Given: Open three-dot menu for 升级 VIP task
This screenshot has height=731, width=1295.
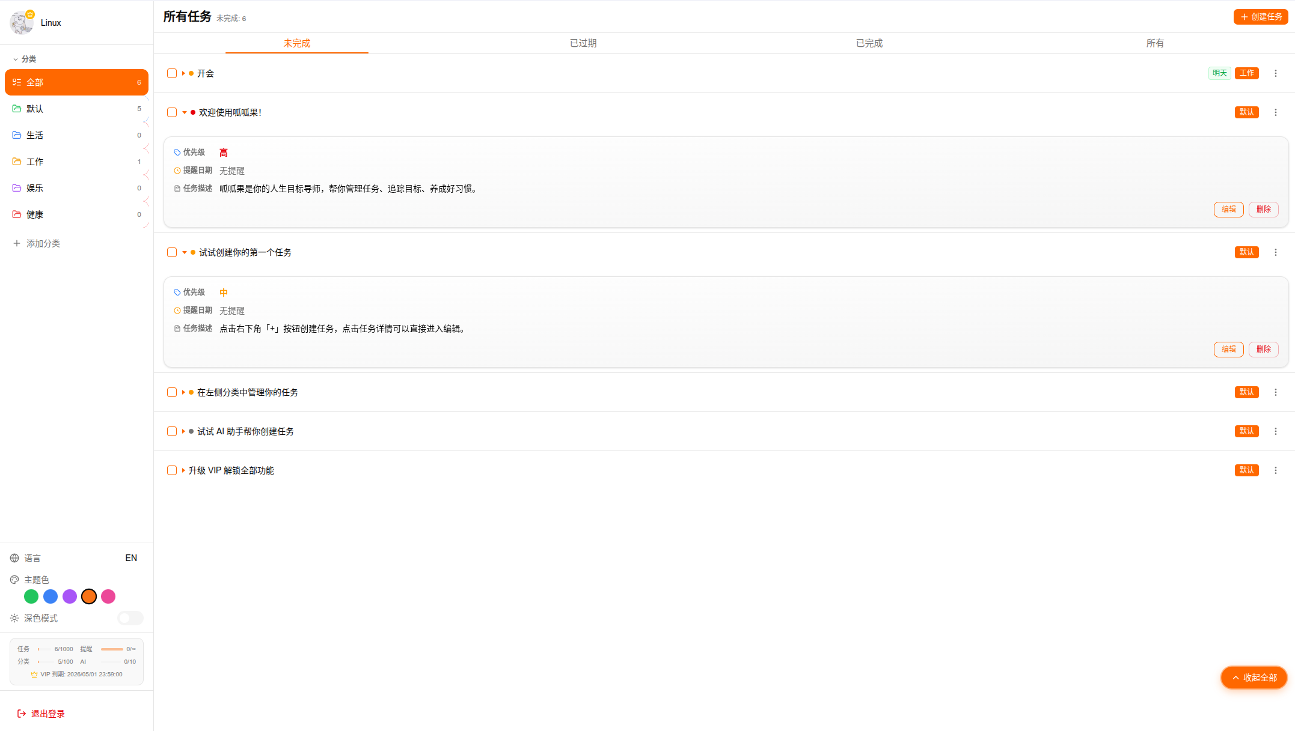Looking at the screenshot, I should [1275, 470].
